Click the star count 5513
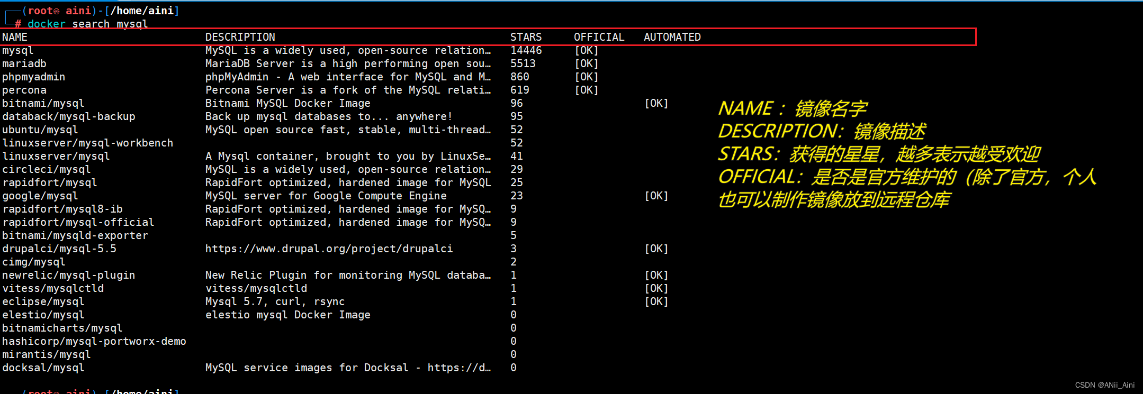The height and width of the screenshot is (394, 1143). click(x=523, y=63)
